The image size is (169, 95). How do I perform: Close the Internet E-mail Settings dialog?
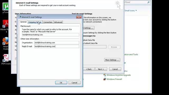click(x=79, y=17)
